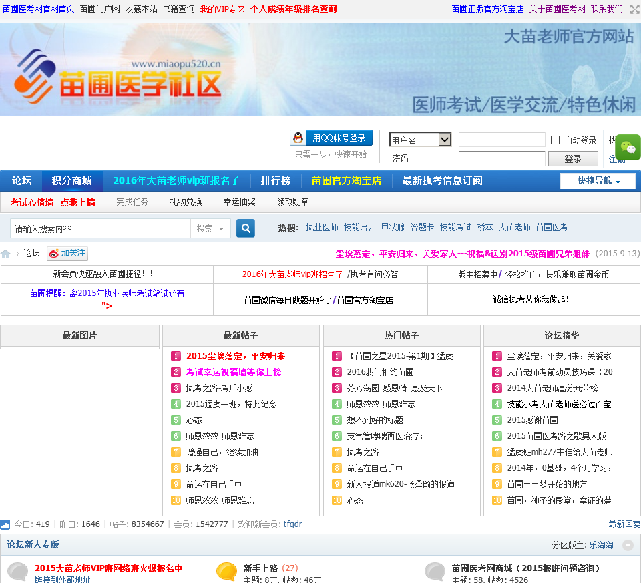Open hot post 新人报道mk620-张泽瑜的报道
Viewport: 641px width, 583px height.
coord(401,484)
